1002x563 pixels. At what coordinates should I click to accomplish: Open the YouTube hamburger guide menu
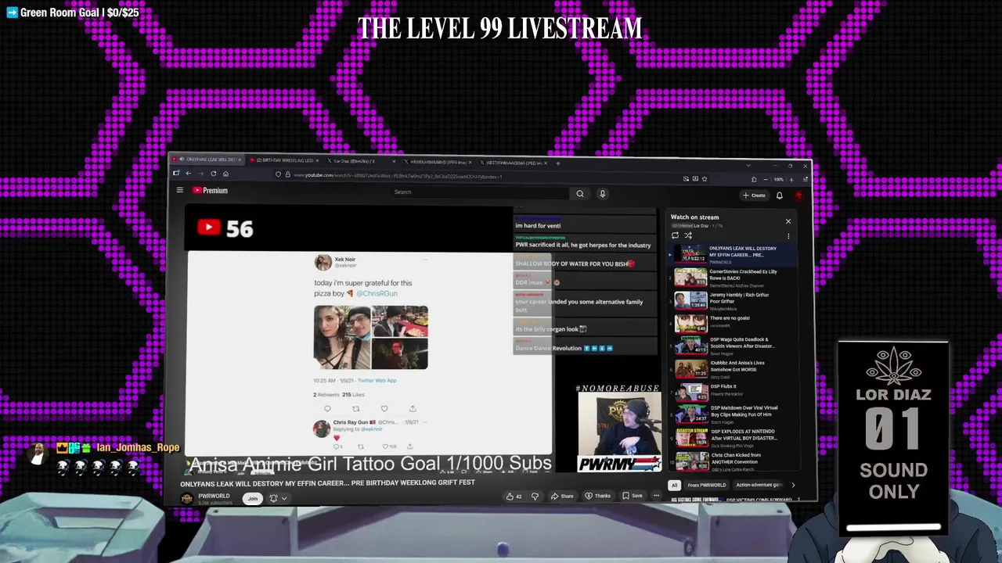(179, 190)
